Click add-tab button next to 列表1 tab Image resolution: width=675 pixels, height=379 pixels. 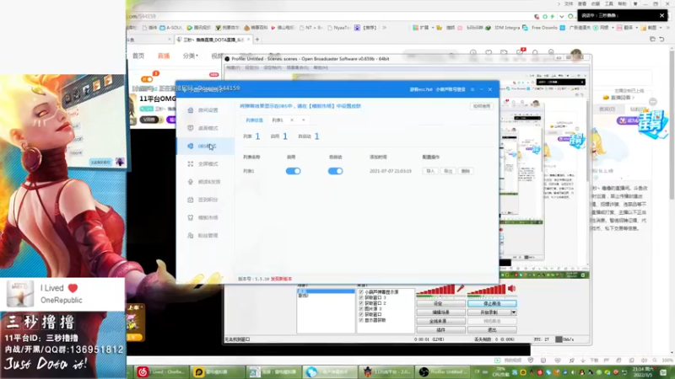pyautogui.click(x=304, y=120)
